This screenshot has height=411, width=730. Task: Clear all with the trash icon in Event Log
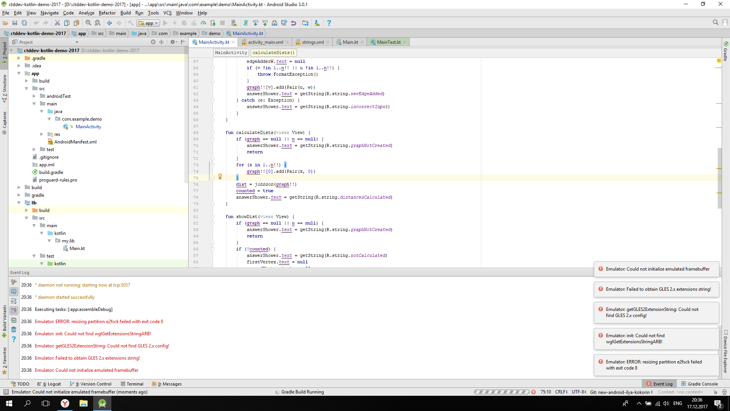(14, 330)
